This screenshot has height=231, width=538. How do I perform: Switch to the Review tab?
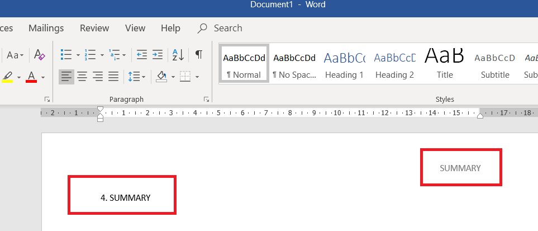coord(94,28)
